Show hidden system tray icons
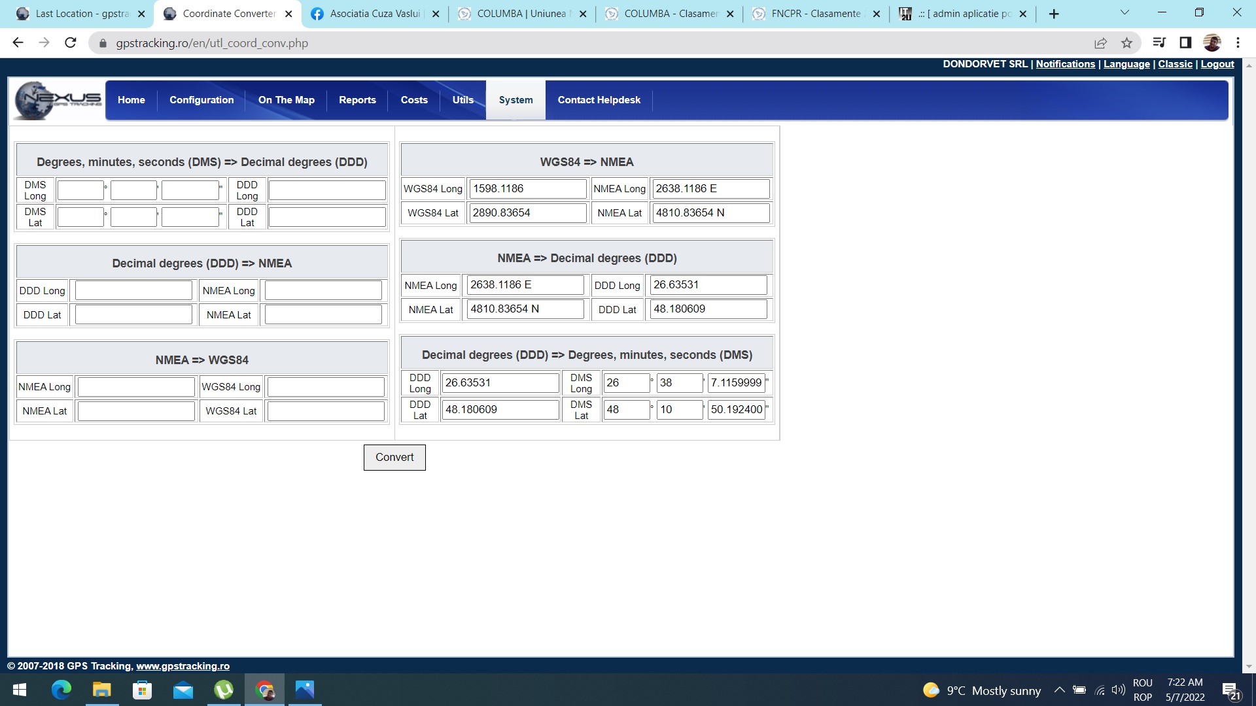Screen dimensions: 1256x706 [1059, 690]
